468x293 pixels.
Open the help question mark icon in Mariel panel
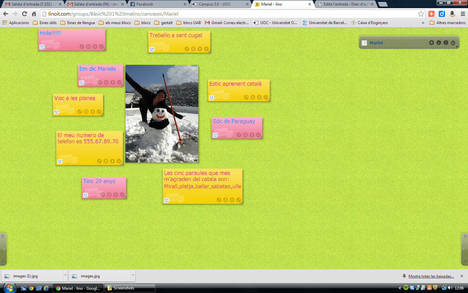(x=446, y=43)
